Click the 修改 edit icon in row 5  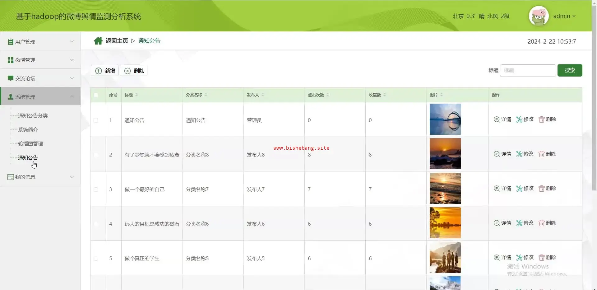519,258
